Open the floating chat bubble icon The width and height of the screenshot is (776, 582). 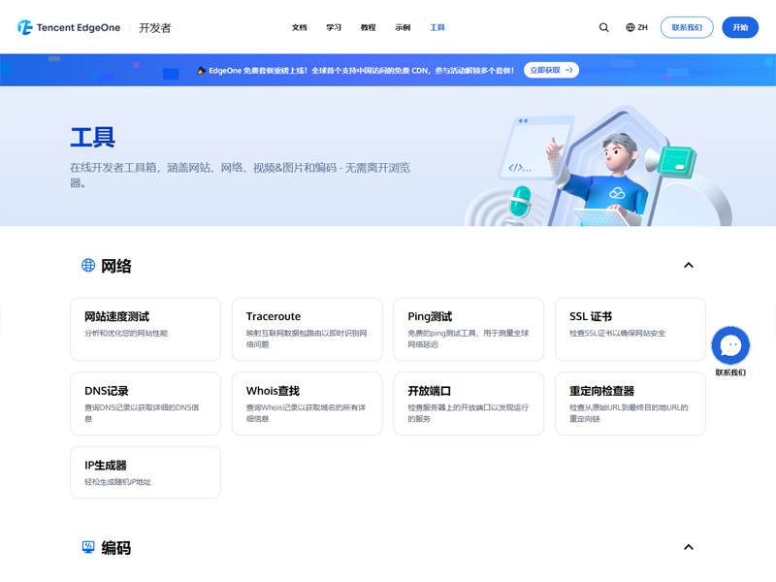(x=730, y=345)
